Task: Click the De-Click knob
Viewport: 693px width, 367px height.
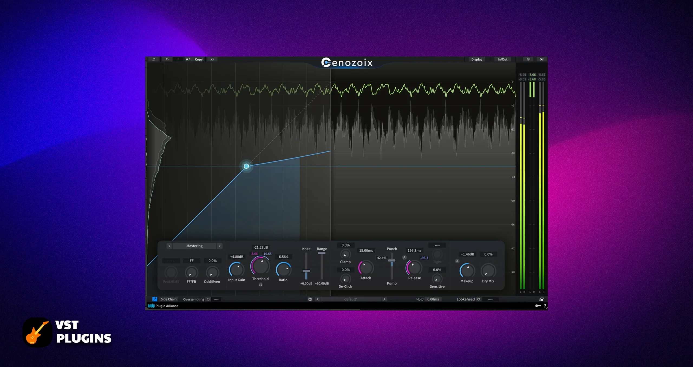Action: (x=345, y=279)
